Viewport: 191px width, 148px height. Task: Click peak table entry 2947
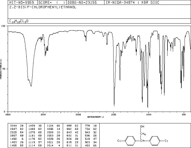(x=14, y=129)
